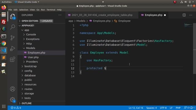Open the Explorer view icon
The image size is (196, 110).
13,16
